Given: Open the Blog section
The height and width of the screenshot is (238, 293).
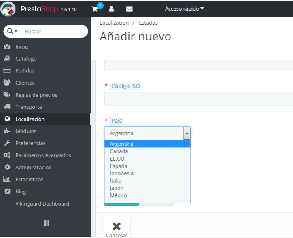Looking at the screenshot, I should click(21, 191).
